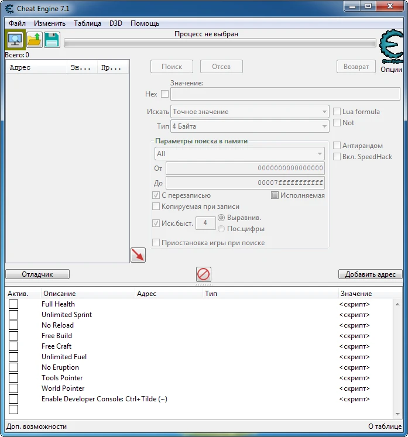The height and width of the screenshot is (437, 408).
Task: Enable the Lua formula checkbox
Action: pos(337,112)
